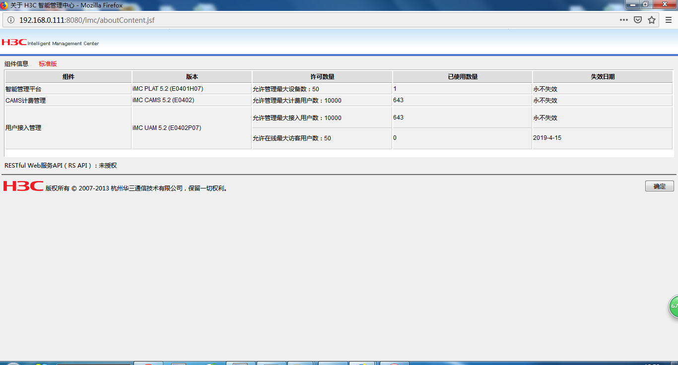Click the RESTful Web服务API 未授权 line
The height and width of the screenshot is (365, 678).
point(61,166)
